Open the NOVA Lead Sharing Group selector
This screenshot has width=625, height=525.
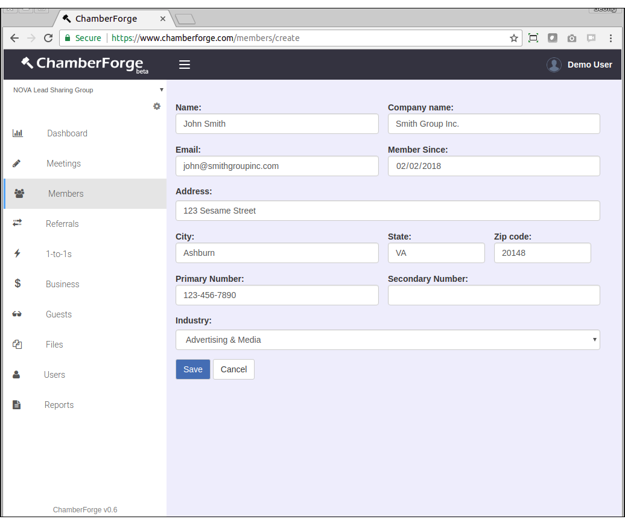tap(87, 90)
